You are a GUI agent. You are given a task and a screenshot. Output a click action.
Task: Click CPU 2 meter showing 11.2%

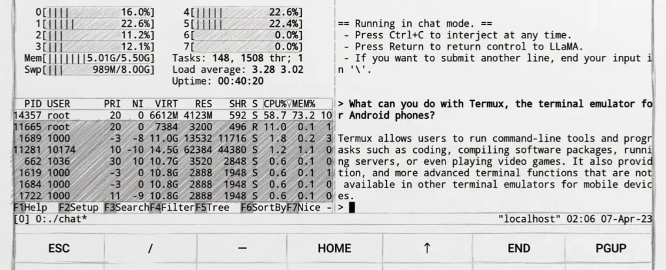95,35
